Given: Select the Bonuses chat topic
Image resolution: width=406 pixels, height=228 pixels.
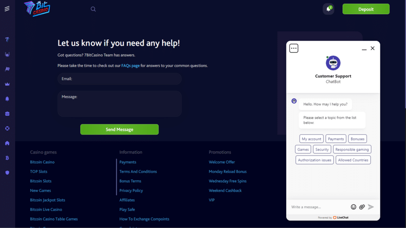Looking at the screenshot, I should [358, 139].
